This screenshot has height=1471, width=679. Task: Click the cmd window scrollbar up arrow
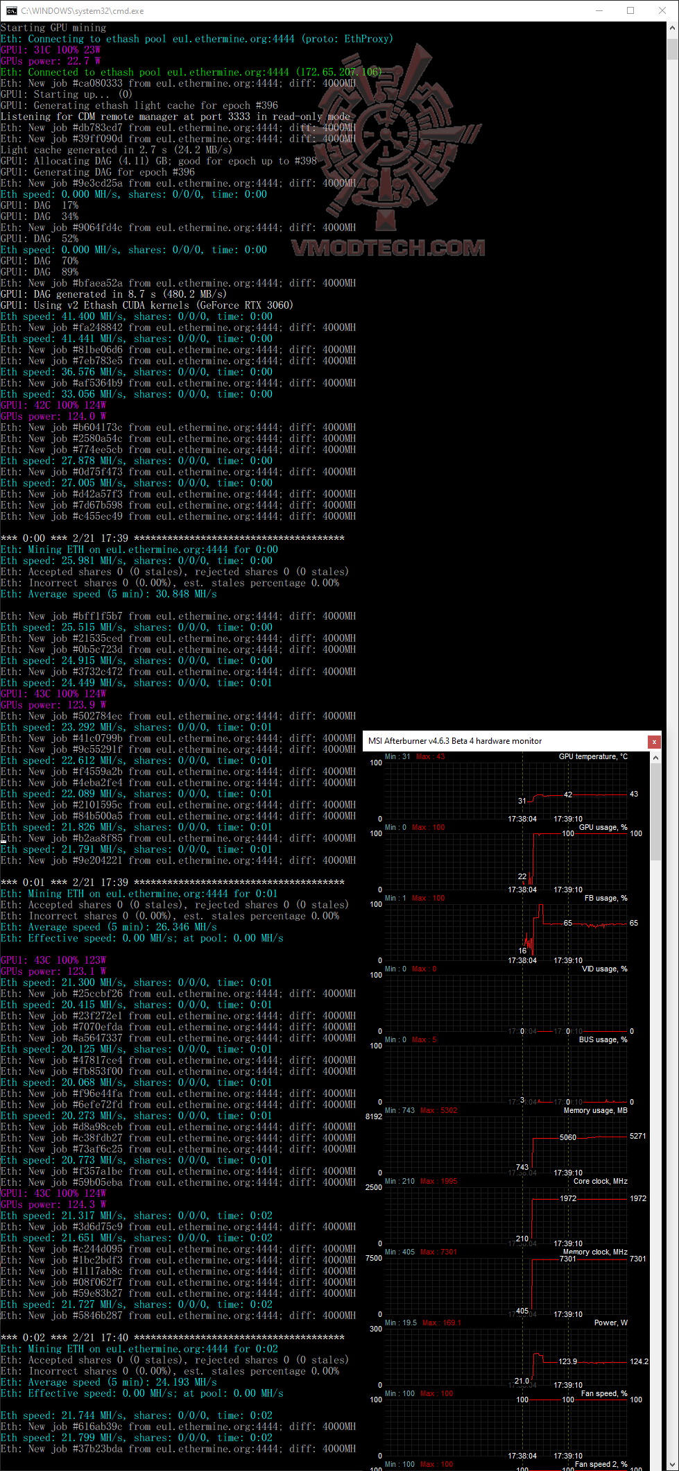(672, 28)
